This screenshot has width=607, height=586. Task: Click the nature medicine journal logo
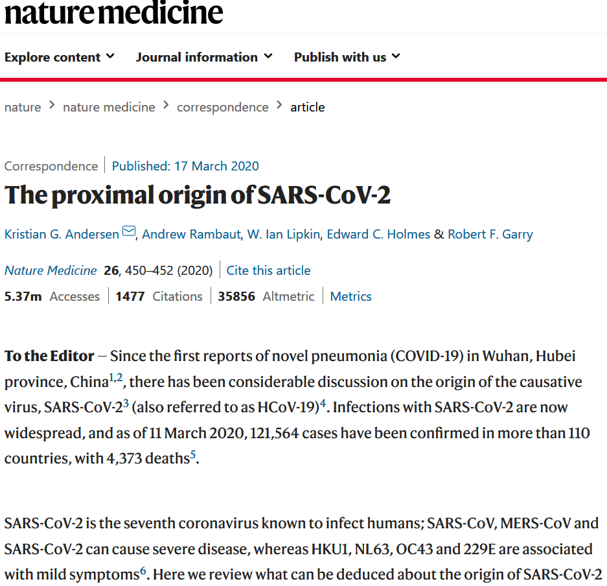[114, 13]
